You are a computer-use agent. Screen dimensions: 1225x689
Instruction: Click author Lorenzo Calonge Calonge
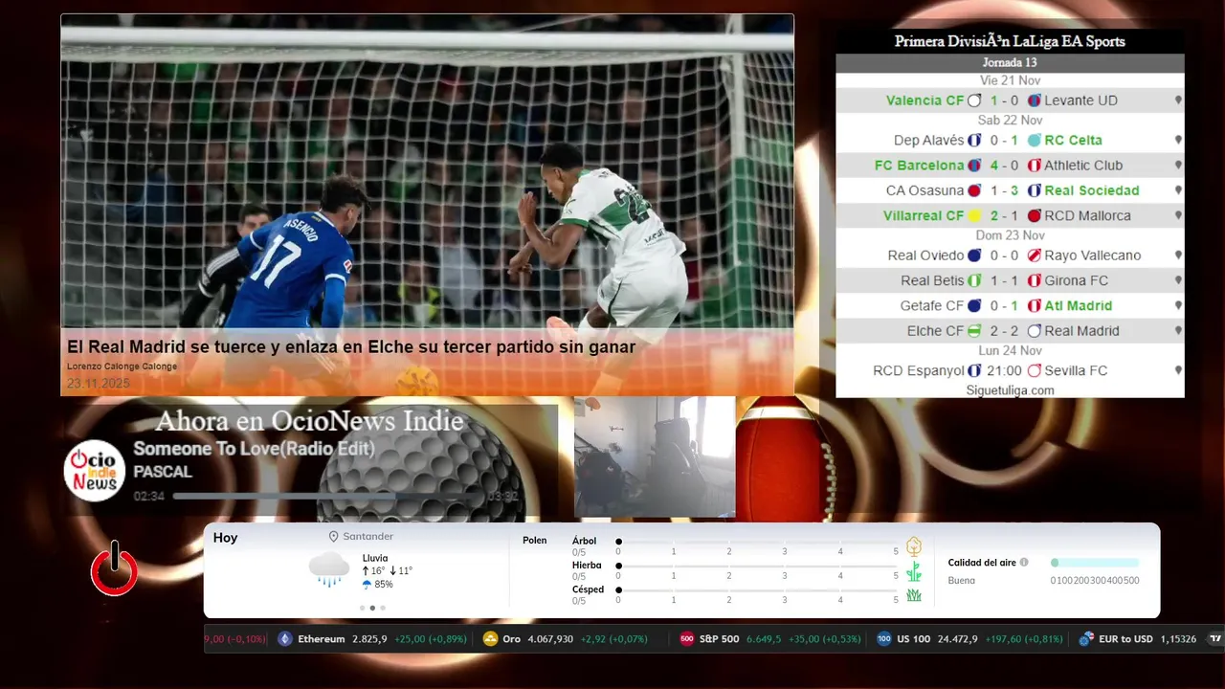pos(122,367)
